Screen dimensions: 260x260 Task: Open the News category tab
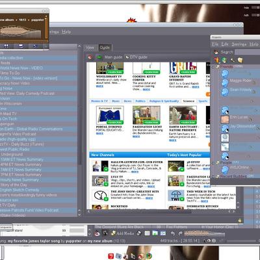point(127,101)
